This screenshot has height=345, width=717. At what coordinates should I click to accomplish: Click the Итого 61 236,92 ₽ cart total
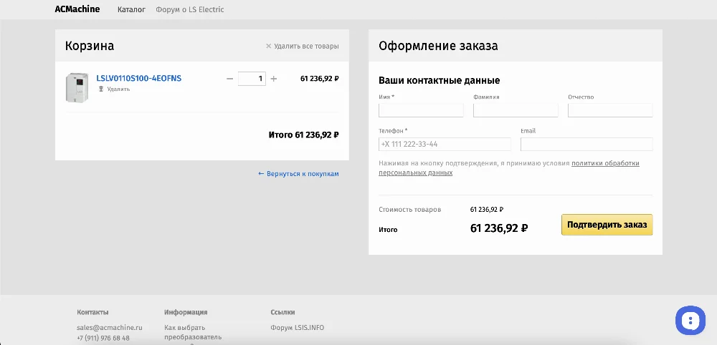(x=303, y=135)
